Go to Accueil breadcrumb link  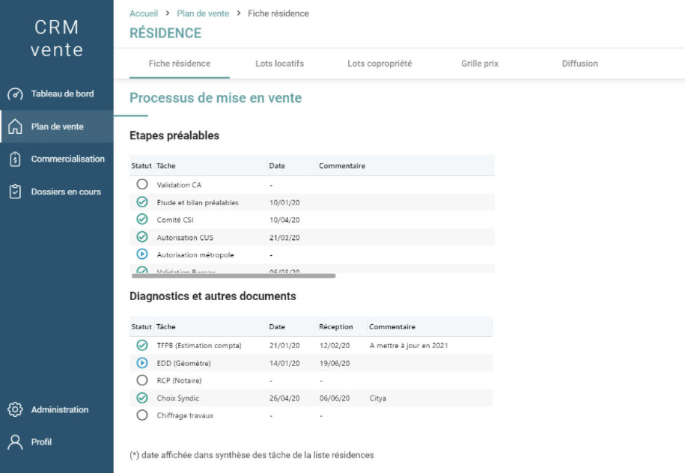[144, 13]
